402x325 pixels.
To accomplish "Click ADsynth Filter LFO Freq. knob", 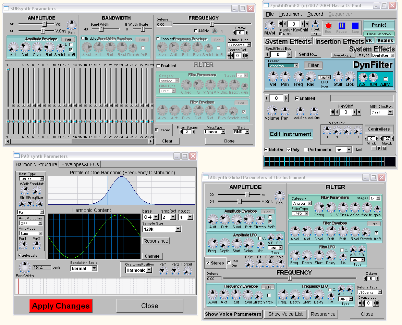I will pyautogui.click(x=295, y=255).
